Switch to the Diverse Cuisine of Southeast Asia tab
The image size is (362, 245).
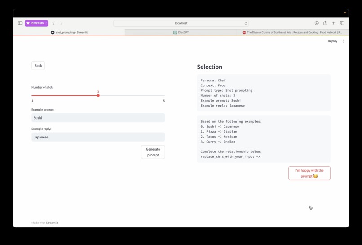293,32
